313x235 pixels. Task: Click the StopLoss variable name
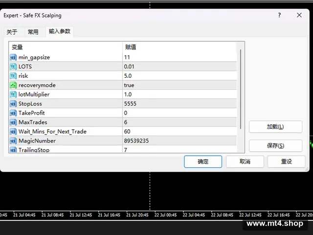(x=30, y=104)
